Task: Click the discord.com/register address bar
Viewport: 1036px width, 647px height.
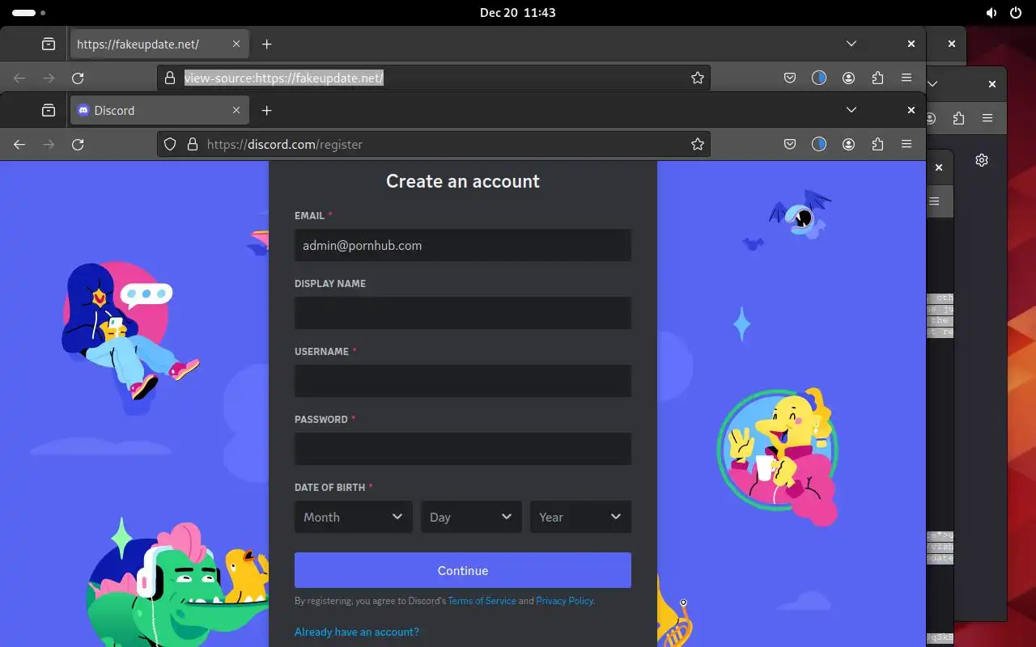Action: point(434,144)
